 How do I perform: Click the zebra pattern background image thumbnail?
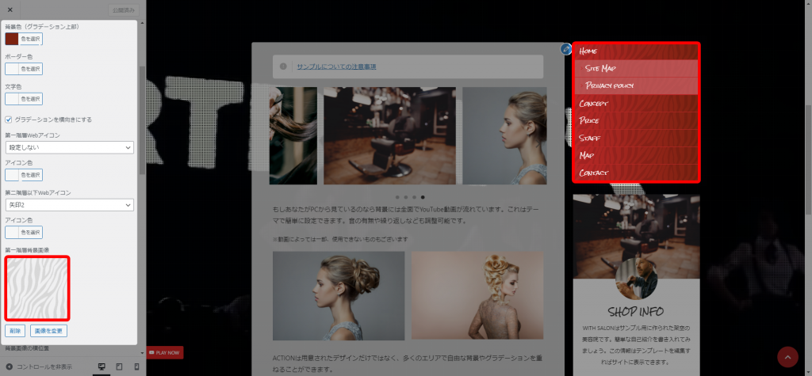click(37, 287)
